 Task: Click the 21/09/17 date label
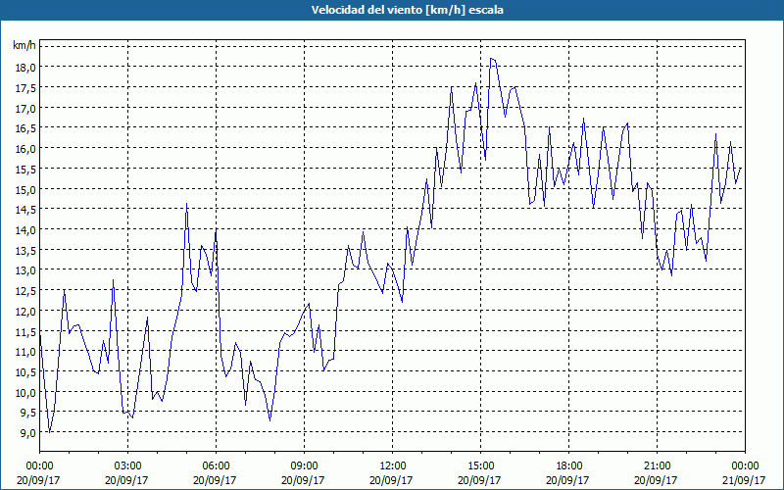pyautogui.click(x=744, y=480)
